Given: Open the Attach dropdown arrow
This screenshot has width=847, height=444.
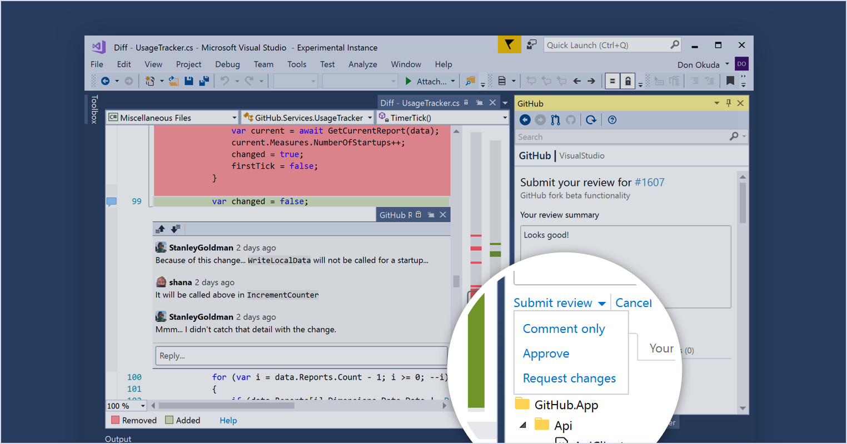Looking at the screenshot, I should (453, 81).
